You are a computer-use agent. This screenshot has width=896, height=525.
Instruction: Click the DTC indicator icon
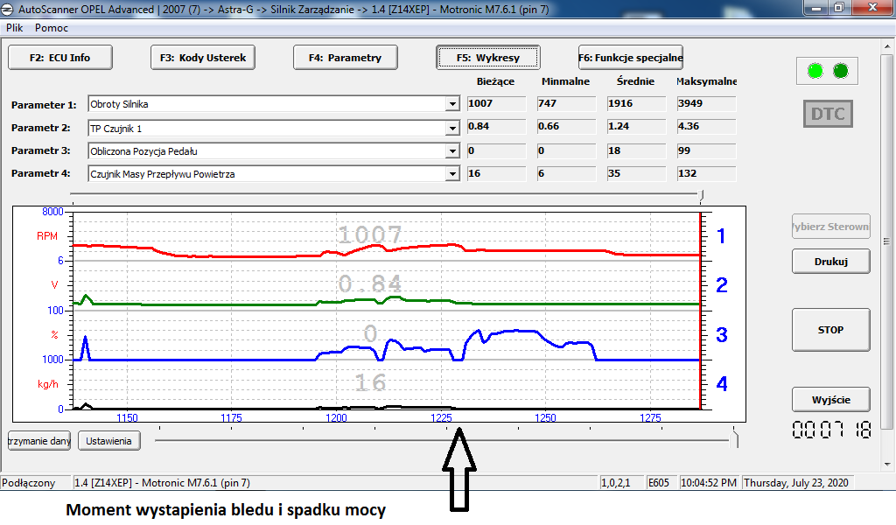coord(827,114)
